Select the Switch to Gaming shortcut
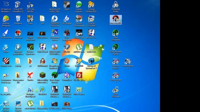The image size is (200, 112). pos(116,63)
